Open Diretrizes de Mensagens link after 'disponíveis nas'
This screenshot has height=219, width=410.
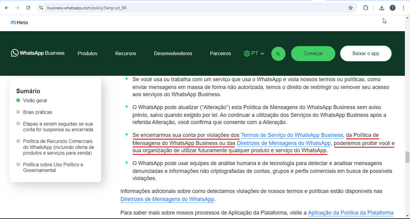[167, 199]
